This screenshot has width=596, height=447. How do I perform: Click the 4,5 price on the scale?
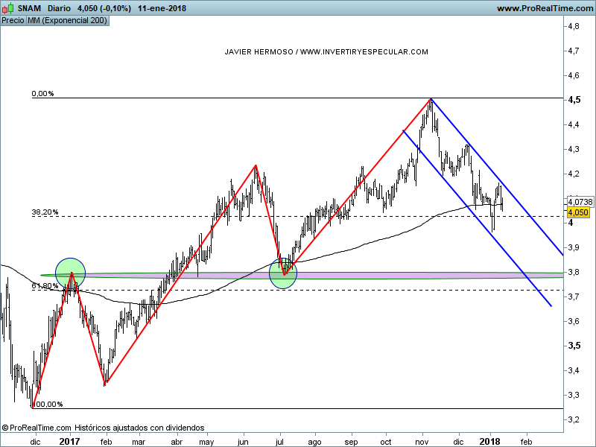click(574, 101)
